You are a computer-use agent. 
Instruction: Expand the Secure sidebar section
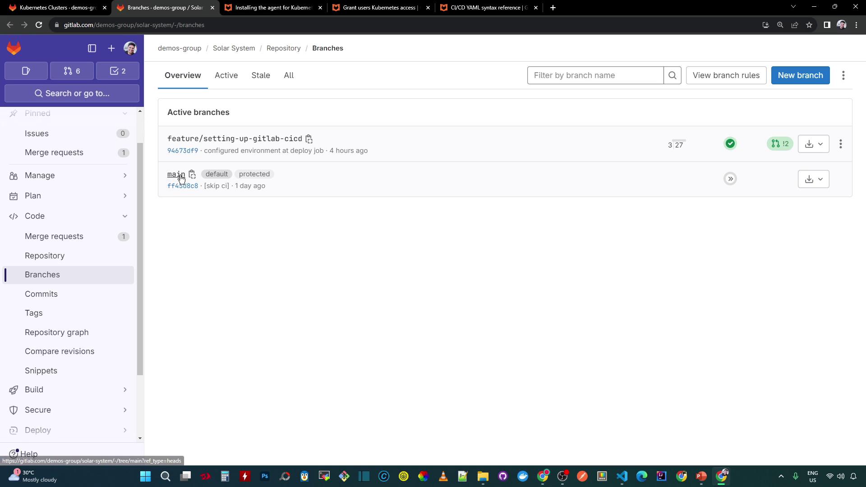pyautogui.click(x=69, y=410)
